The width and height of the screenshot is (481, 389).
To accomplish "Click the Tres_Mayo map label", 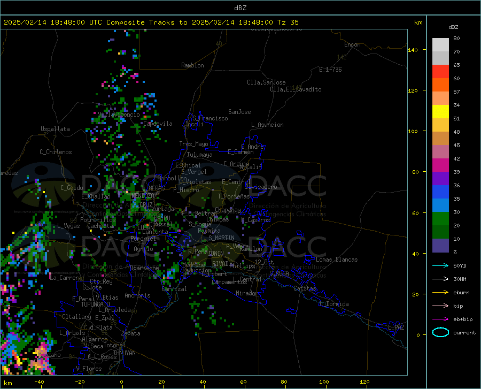I will pyautogui.click(x=193, y=144).
